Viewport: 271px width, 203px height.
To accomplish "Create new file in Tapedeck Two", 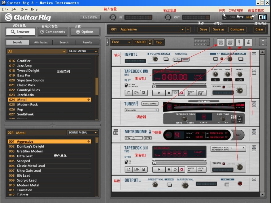I will (x=129, y=170).
